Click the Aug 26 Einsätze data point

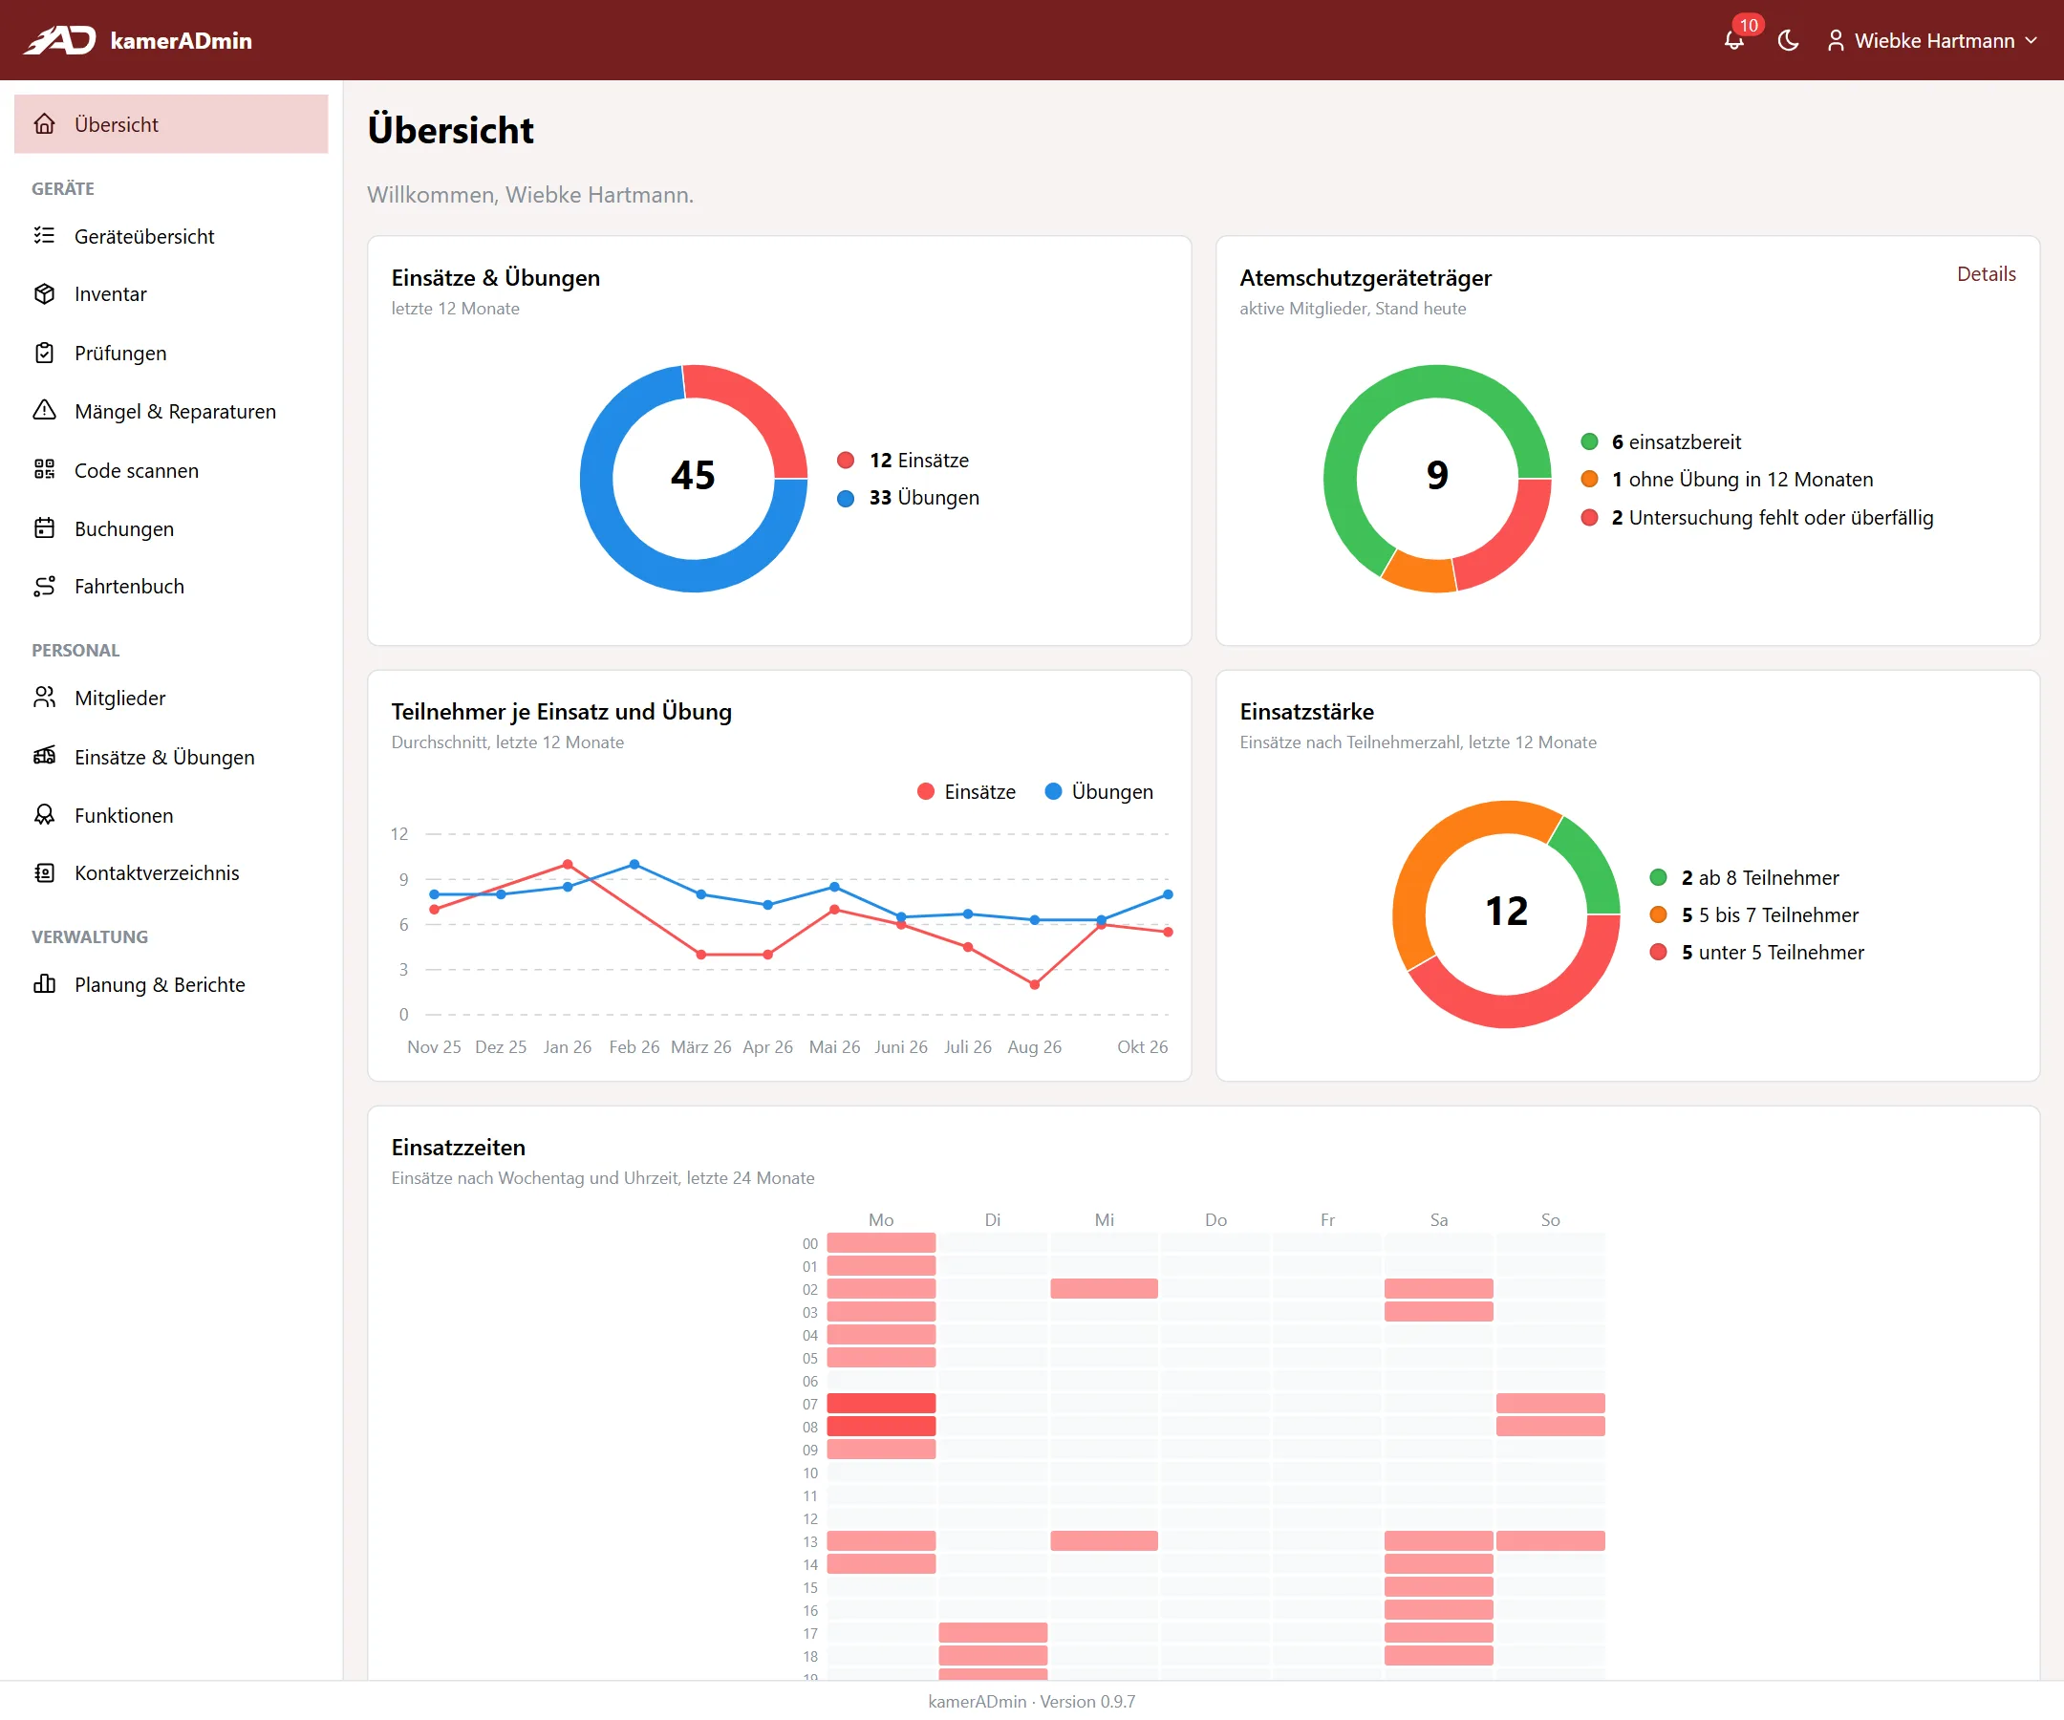[1035, 985]
